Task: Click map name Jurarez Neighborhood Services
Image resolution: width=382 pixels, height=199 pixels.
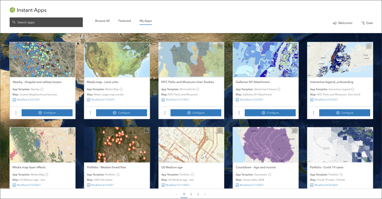Action: pyautogui.click(x=38, y=95)
